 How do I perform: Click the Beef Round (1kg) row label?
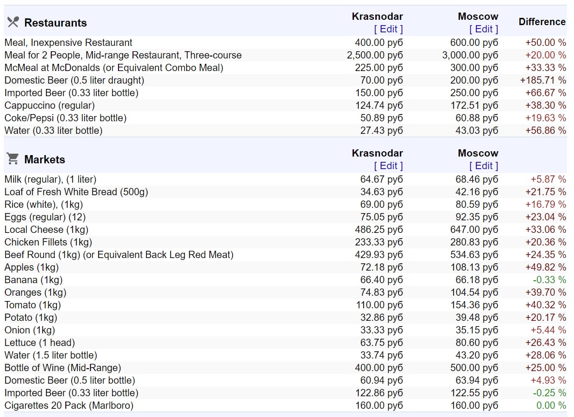[119, 255]
